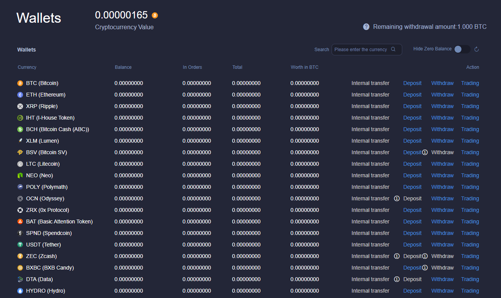The width and height of the screenshot is (501, 298).
Task: Click Deposit in BXBC (BXB Candy) row
Action: [412, 268]
